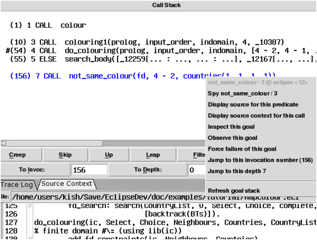This screenshot has height=240, width=317.
Task: Jump to this invocation number (156)
Action: 260,160
